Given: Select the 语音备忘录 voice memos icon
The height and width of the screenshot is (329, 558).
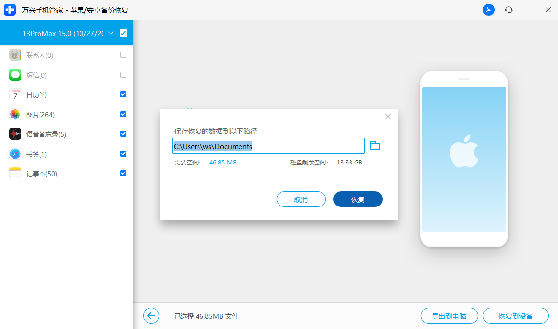Looking at the screenshot, I should [15, 134].
